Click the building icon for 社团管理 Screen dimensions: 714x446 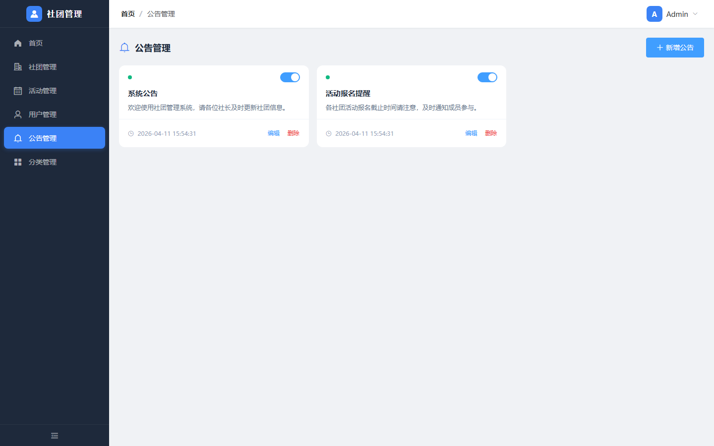pos(18,67)
